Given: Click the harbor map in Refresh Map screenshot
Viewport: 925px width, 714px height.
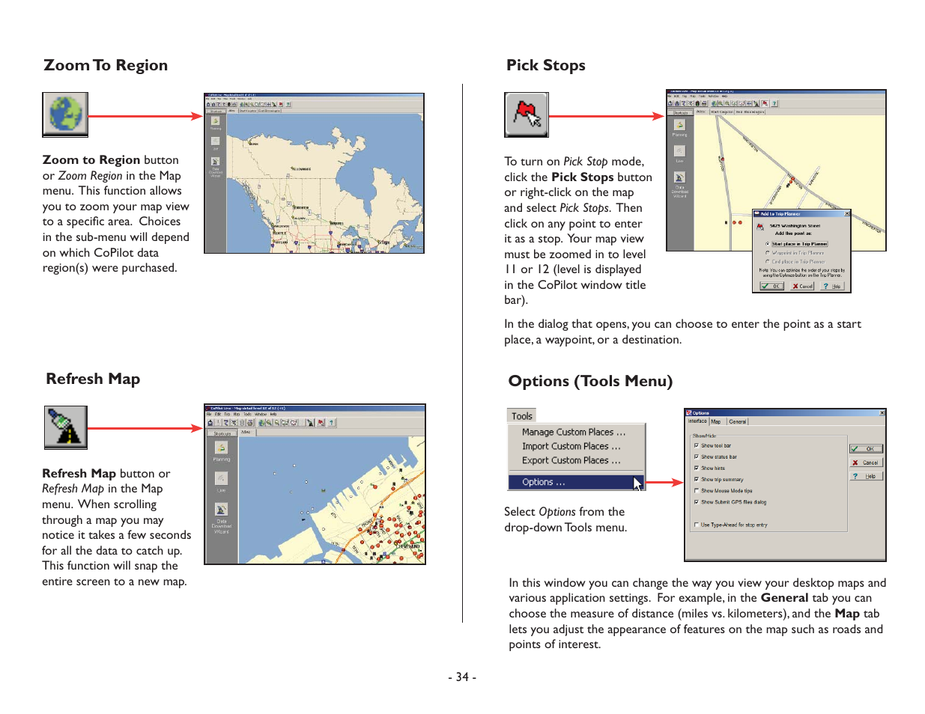Looking at the screenshot, I should click(x=332, y=500).
